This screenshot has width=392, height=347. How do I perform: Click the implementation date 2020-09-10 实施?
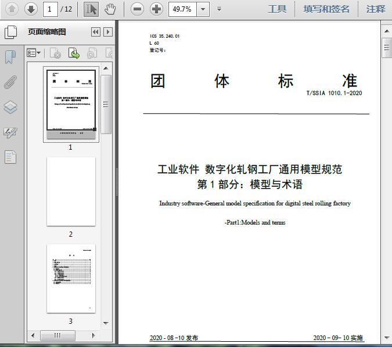coord(338,338)
